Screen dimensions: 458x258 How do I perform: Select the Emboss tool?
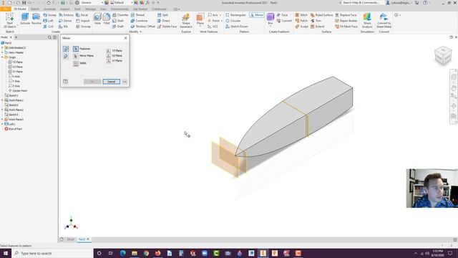tap(66, 15)
